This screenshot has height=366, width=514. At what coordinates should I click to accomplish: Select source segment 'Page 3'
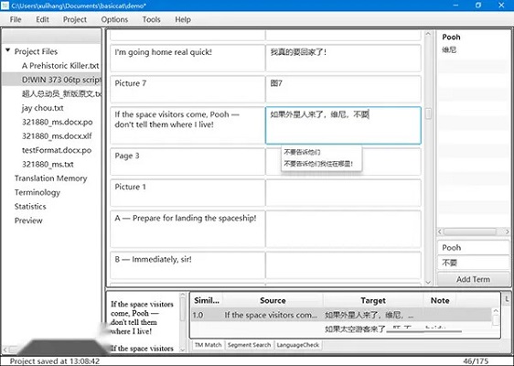187,161
